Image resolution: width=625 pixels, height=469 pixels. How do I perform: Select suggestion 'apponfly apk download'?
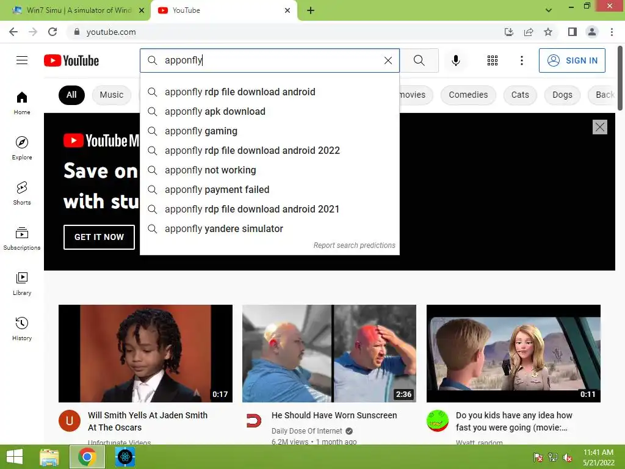pyautogui.click(x=269, y=111)
